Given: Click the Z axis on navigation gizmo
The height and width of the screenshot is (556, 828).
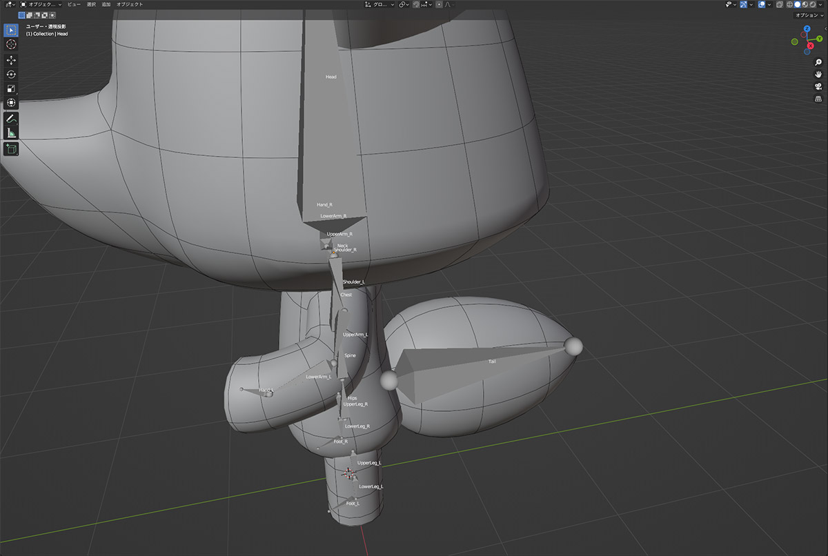Looking at the screenshot, I should click(x=807, y=30).
